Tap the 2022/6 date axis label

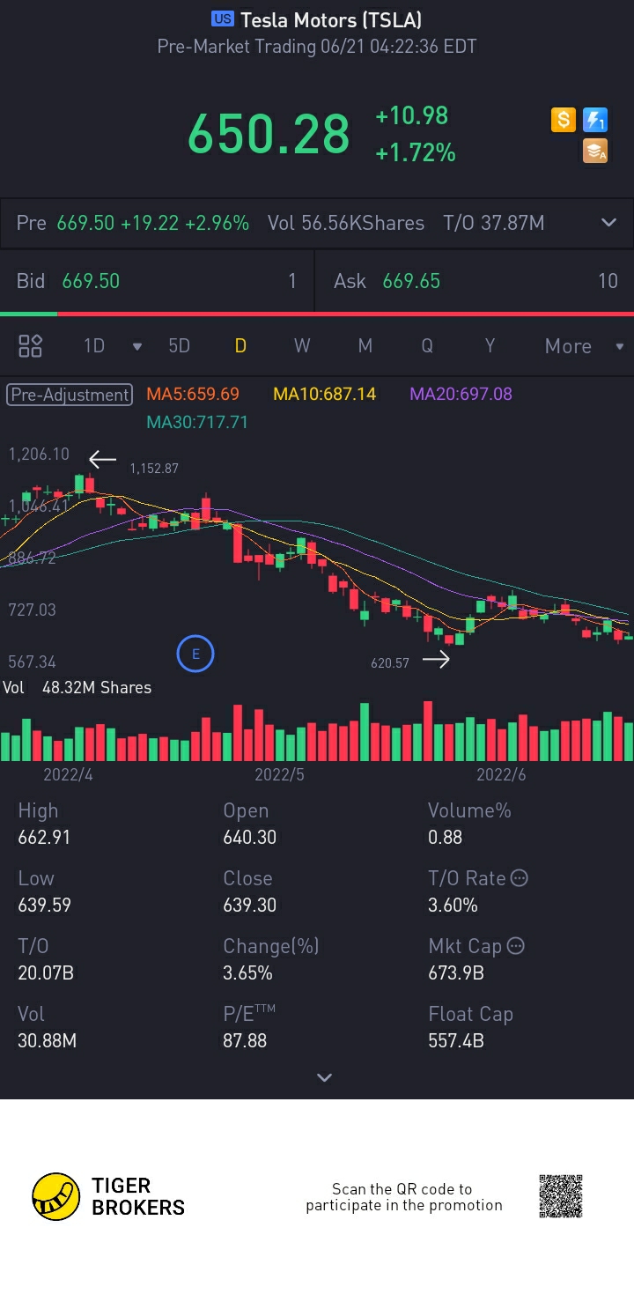pyautogui.click(x=501, y=774)
